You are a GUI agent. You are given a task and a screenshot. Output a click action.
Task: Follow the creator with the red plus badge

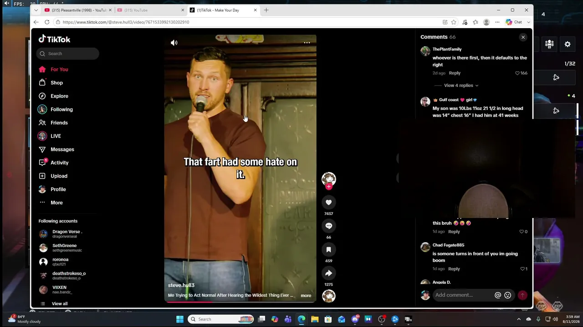[329, 187]
